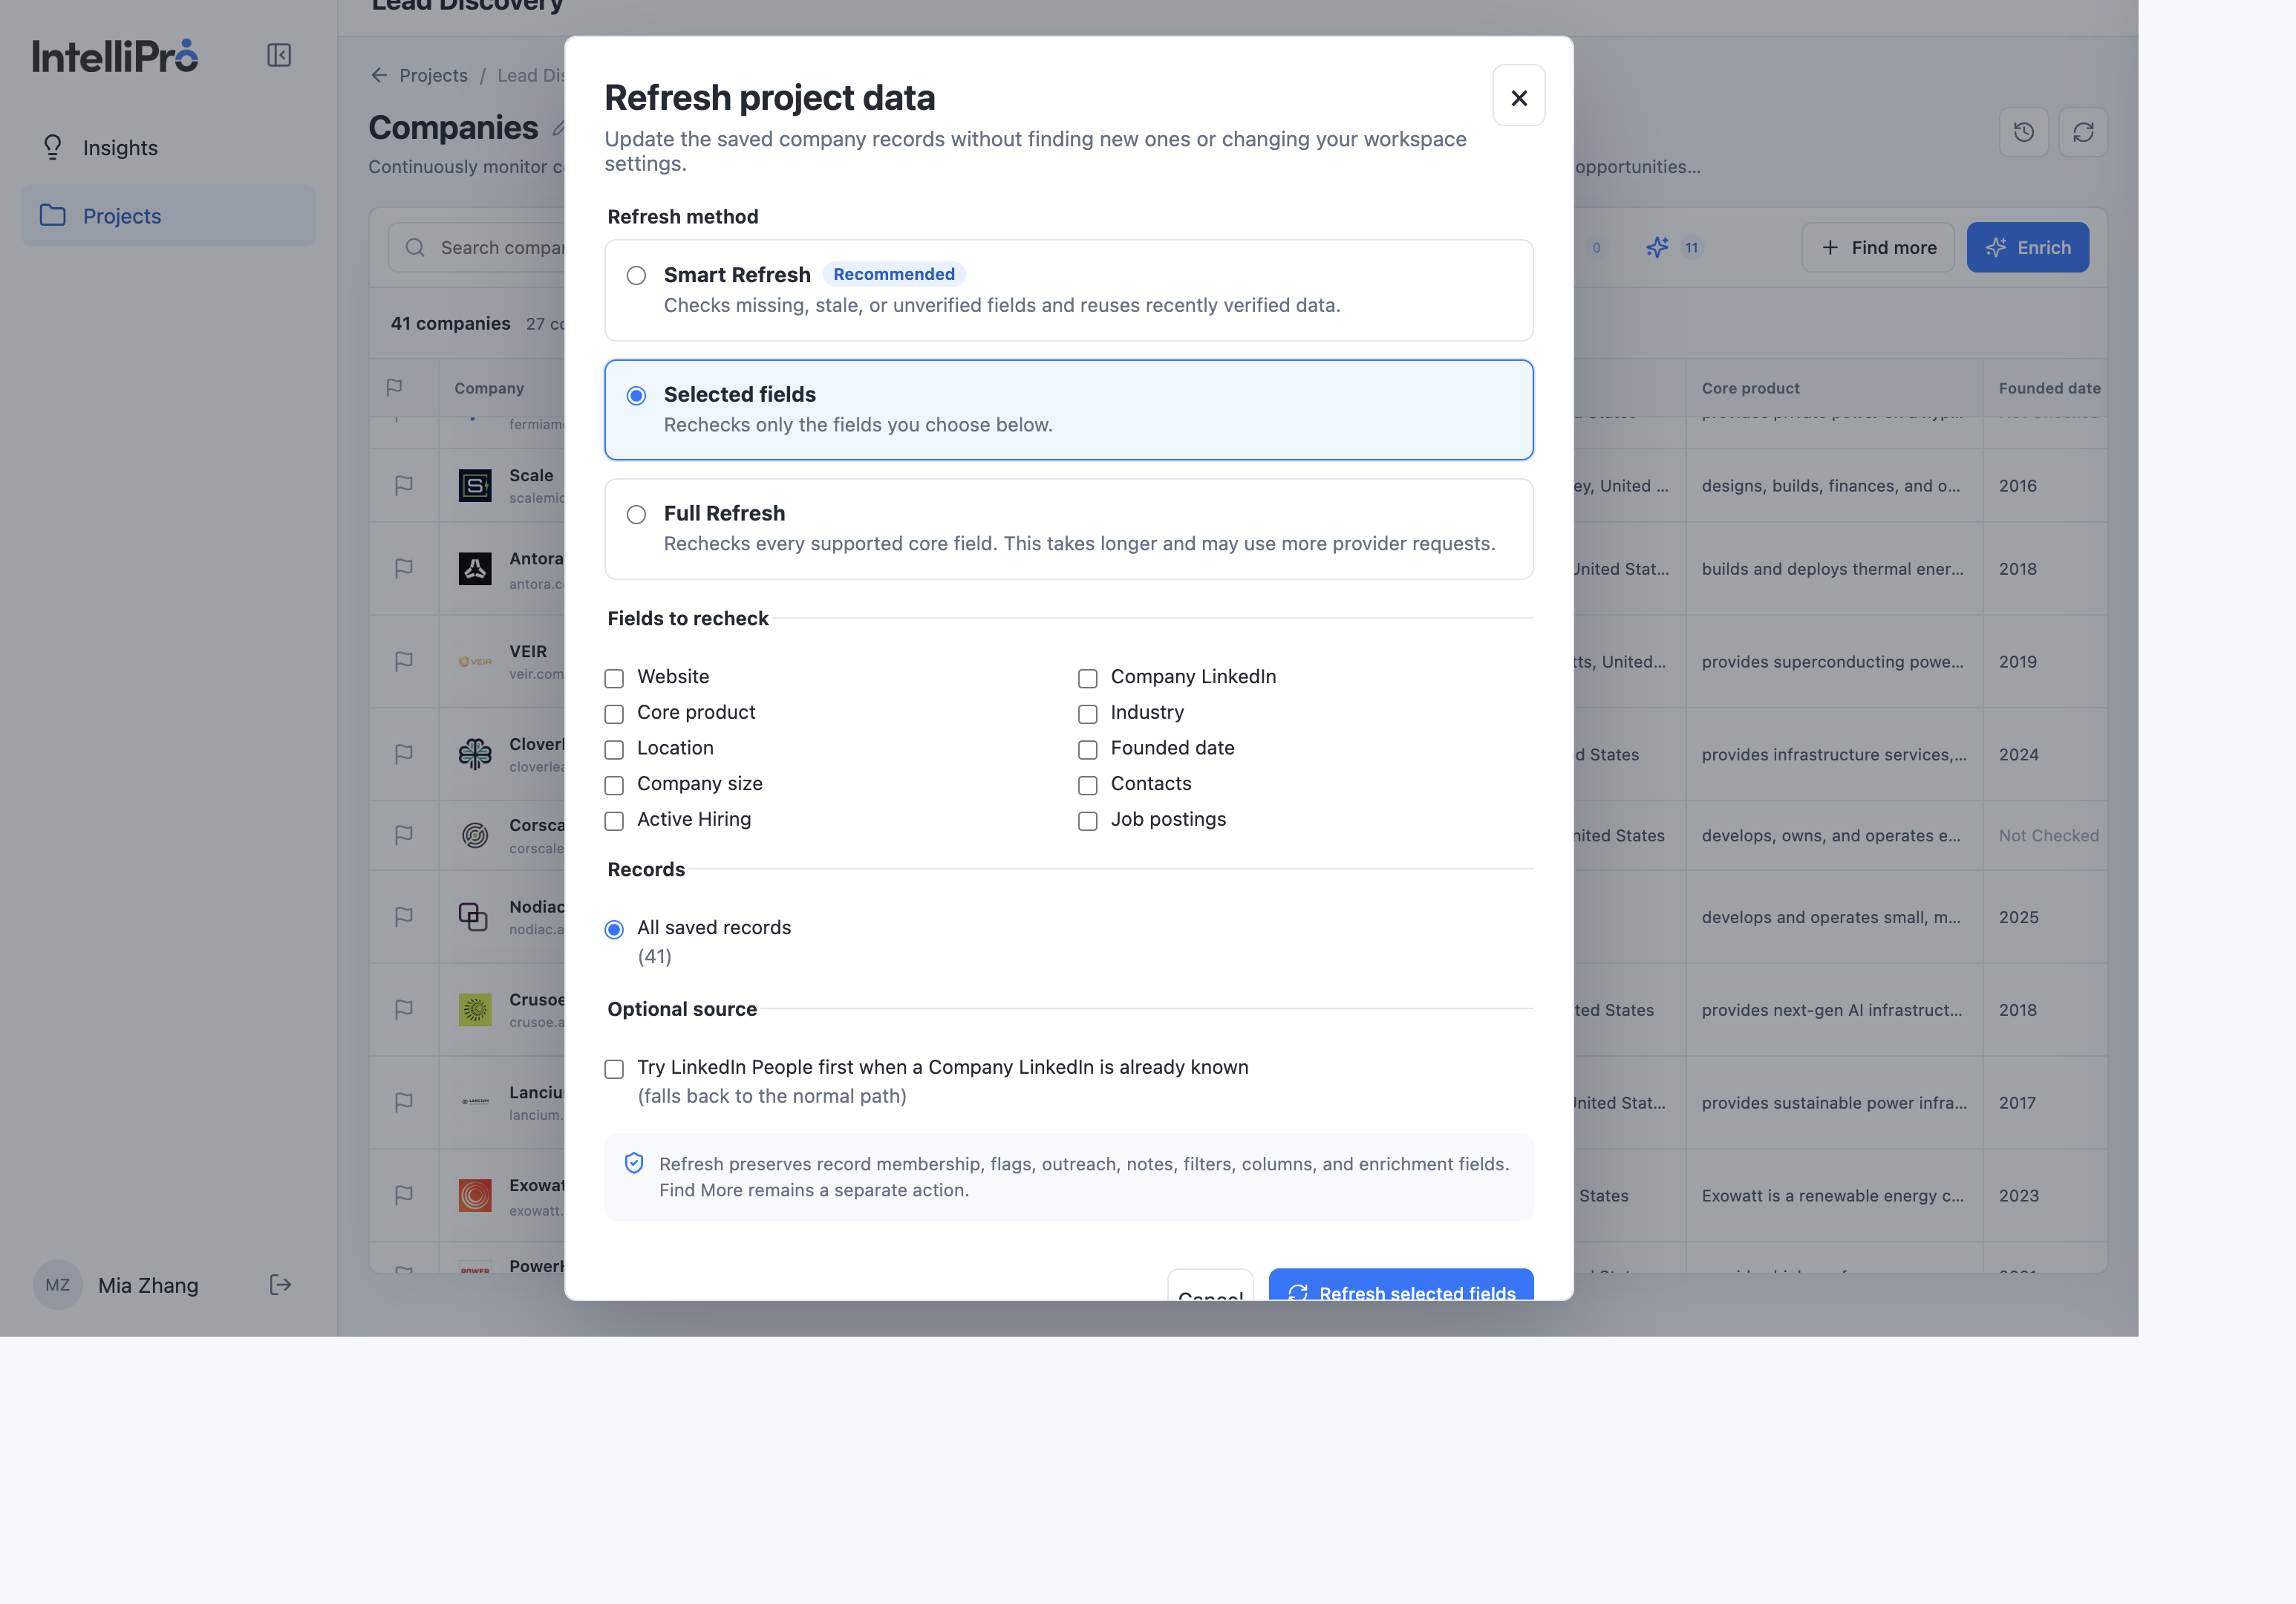Viewport: 2296px width, 1604px height.
Task: Click the Scale company logo
Action: pyautogui.click(x=475, y=485)
